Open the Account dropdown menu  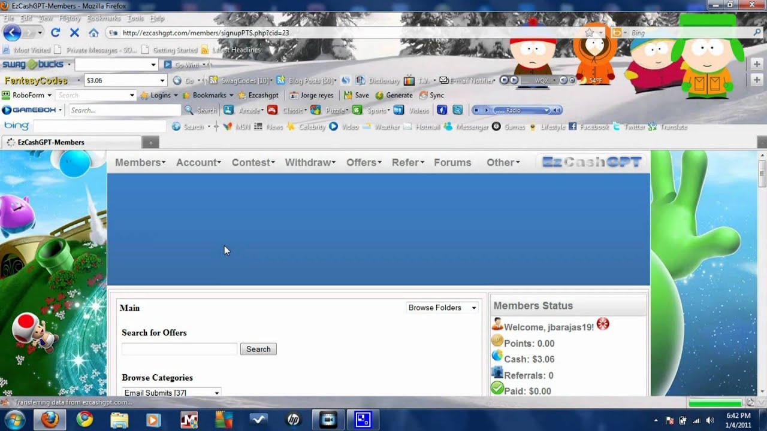pyautogui.click(x=198, y=162)
